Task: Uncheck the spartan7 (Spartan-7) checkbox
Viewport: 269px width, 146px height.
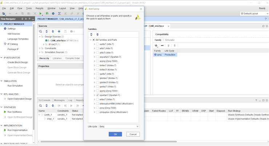Action: pos(98,95)
